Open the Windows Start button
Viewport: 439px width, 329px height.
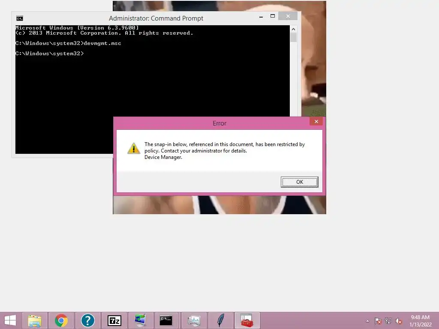(10, 320)
